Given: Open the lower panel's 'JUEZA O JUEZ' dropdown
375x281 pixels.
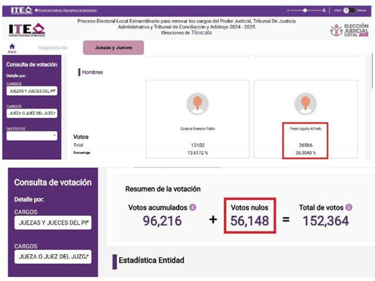Looking at the screenshot, I should [x=53, y=257].
